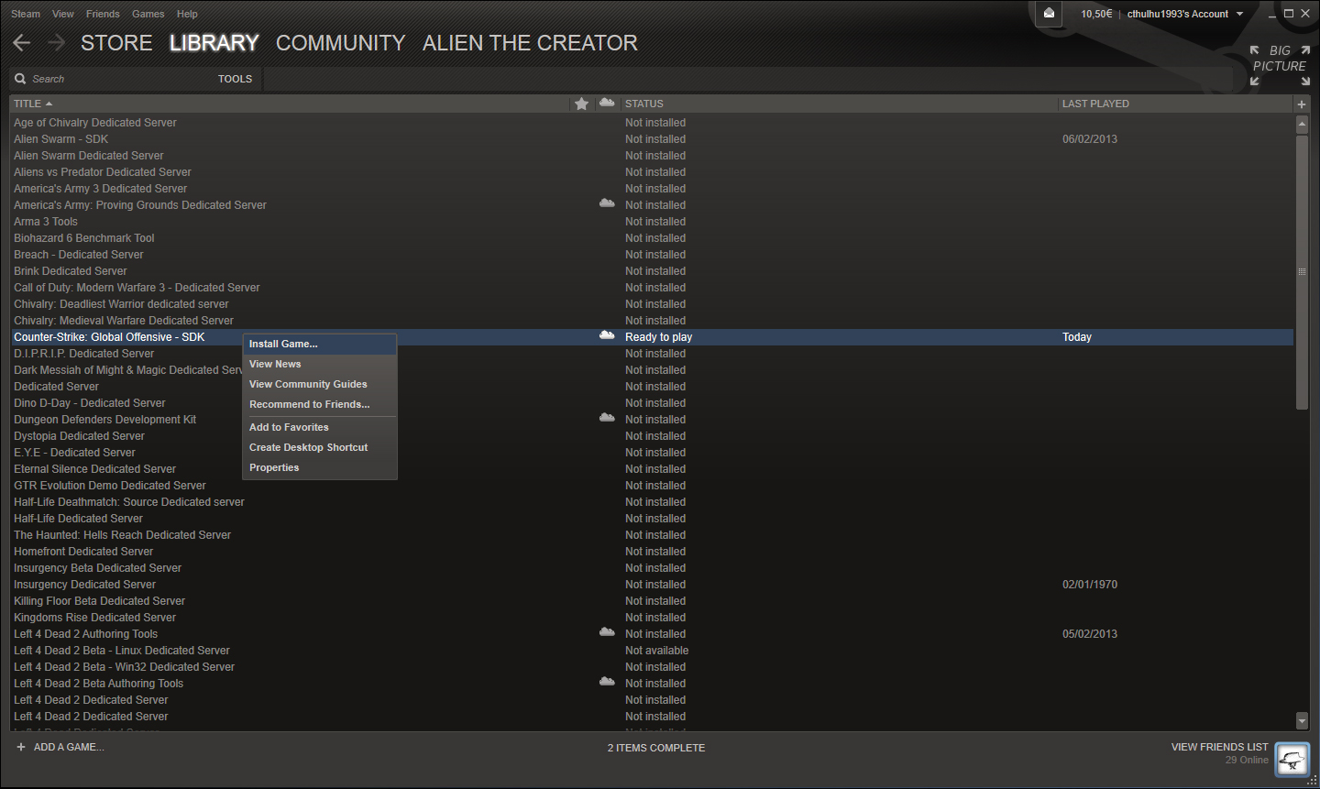The width and height of the screenshot is (1320, 789).
Task: Select View News in the context menu
Action: click(x=320, y=364)
